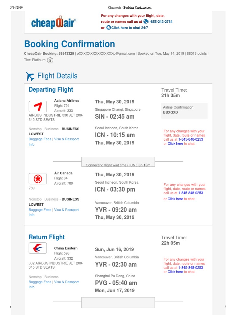
Task: Click the phone icon in the header
Action: pyautogui.click(x=145, y=22)
